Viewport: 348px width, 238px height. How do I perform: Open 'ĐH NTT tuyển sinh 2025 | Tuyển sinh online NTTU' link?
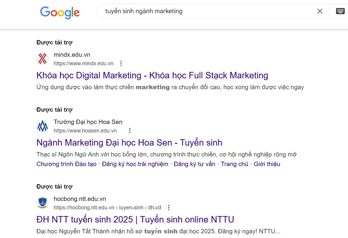[x=135, y=220]
